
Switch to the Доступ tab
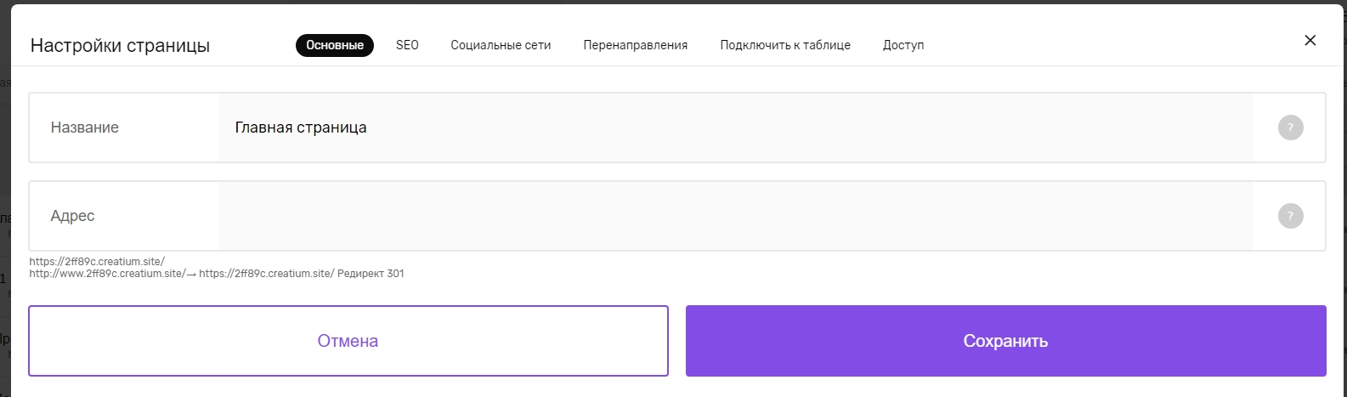pos(903,45)
